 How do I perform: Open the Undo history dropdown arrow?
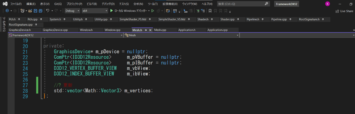[x=52, y=11]
